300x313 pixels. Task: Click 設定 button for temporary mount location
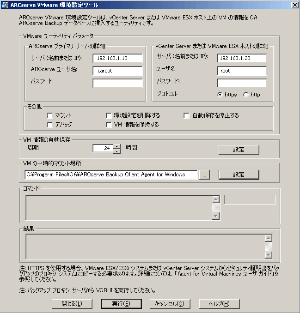point(239,175)
